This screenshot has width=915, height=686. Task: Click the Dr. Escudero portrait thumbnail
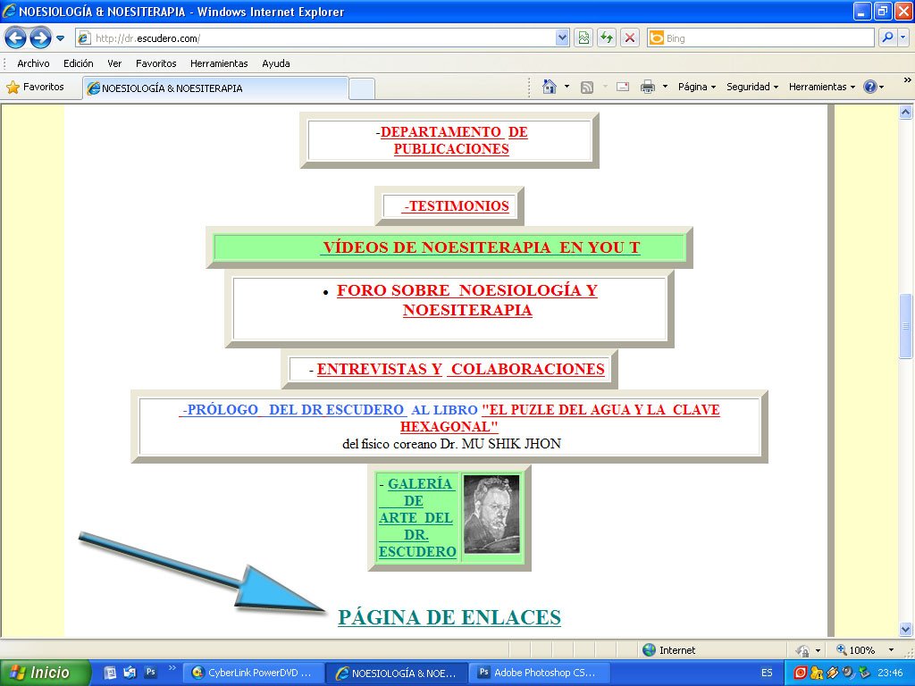pyautogui.click(x=491, y=515)
